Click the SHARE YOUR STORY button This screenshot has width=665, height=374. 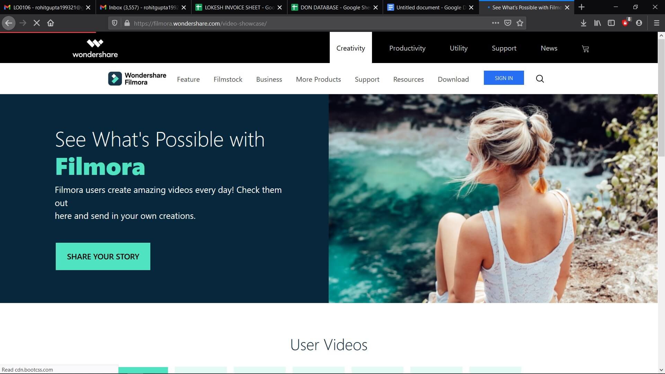click(x=103, y=257)
